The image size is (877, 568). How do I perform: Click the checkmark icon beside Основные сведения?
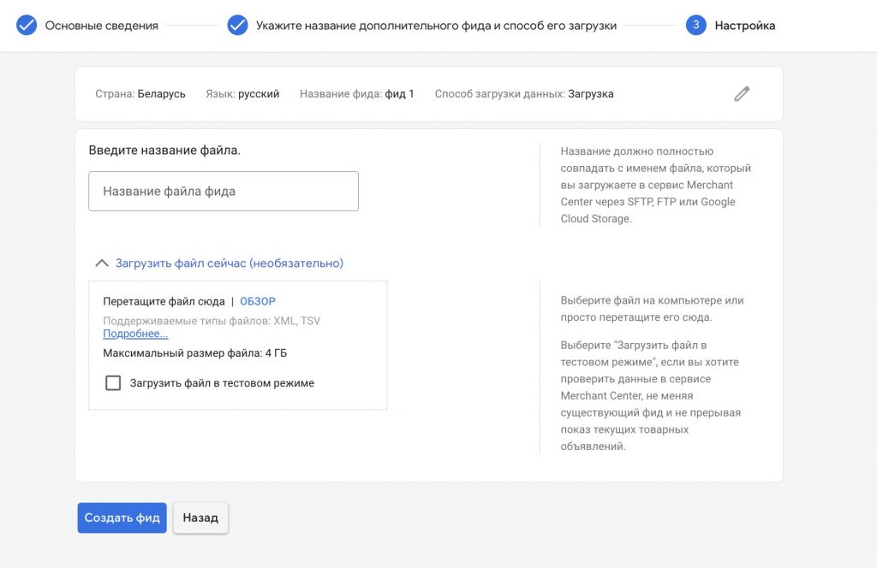[x=27, y=25]
